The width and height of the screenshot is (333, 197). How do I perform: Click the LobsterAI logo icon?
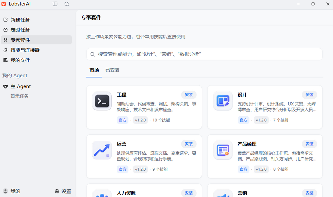click(4, 4)
